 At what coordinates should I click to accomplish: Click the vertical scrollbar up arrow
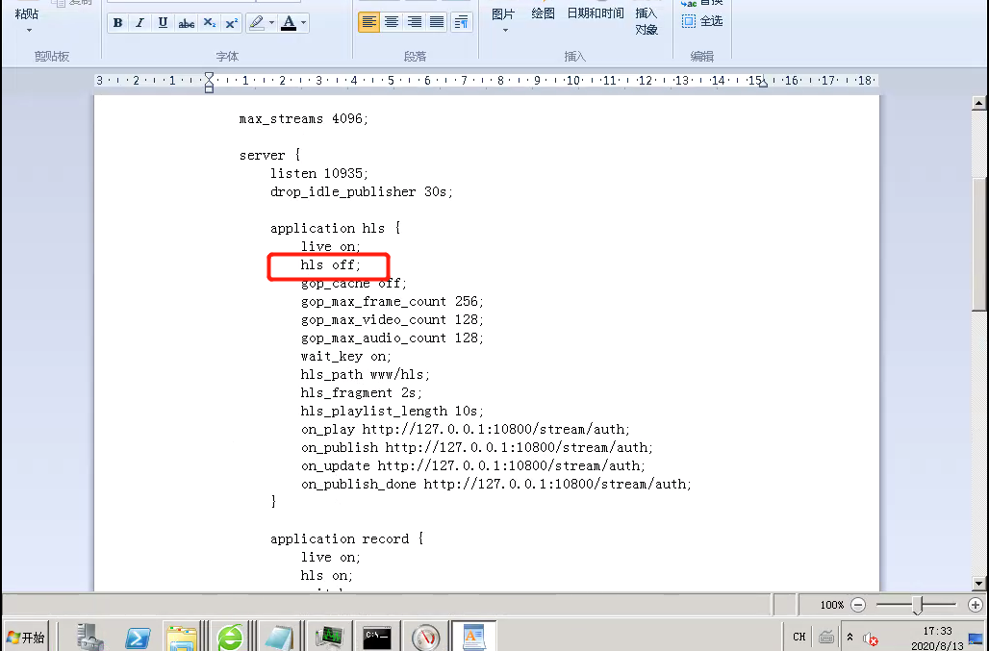coord(978,102)
